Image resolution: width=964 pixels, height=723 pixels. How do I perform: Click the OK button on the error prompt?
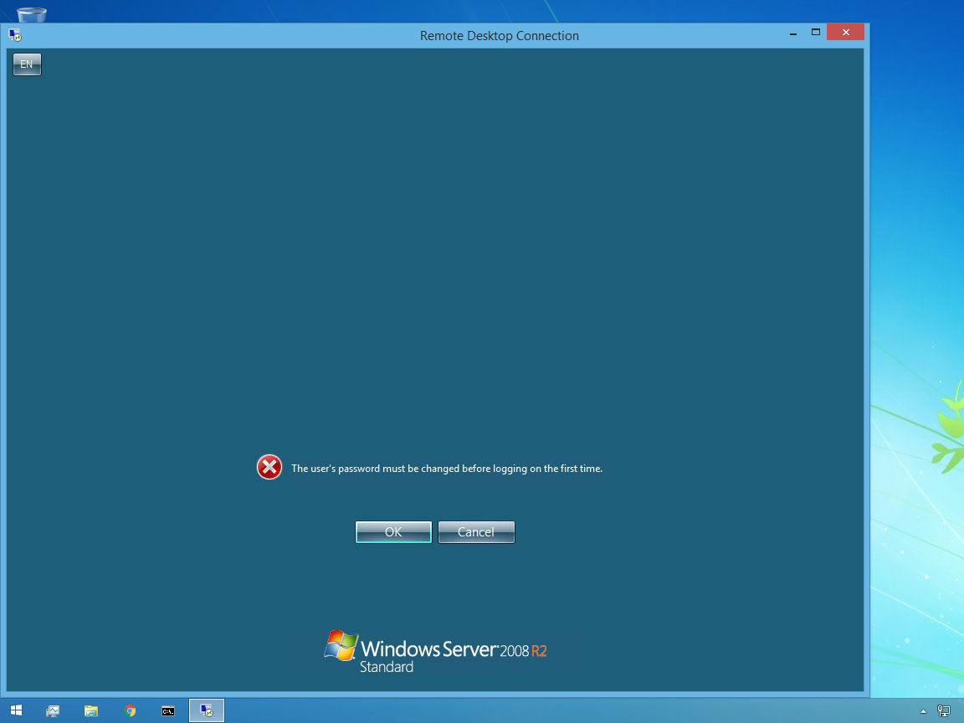click(x=393, y=532)
